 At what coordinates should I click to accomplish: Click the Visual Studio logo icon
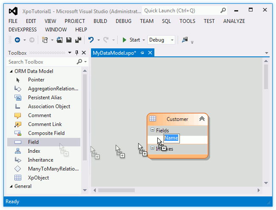pos(13,11)
